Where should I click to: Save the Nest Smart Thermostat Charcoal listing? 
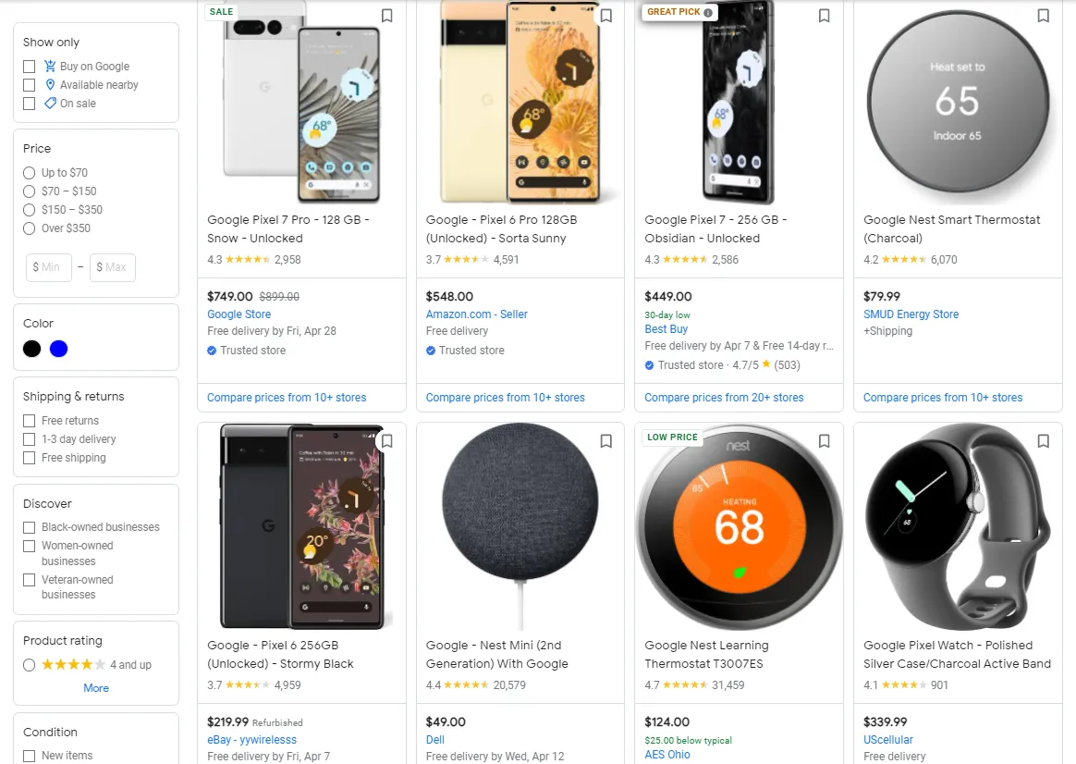[1043, 15]
